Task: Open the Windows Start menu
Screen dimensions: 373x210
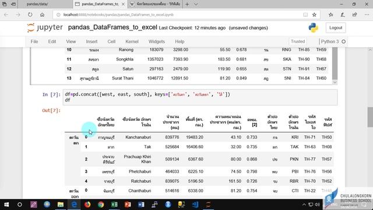Action: click(6, 205)
